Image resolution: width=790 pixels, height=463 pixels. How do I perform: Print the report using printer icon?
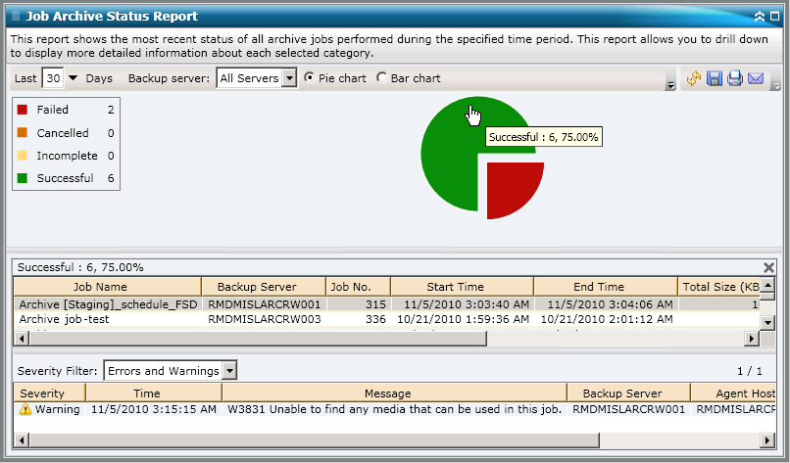pos(734,78)
